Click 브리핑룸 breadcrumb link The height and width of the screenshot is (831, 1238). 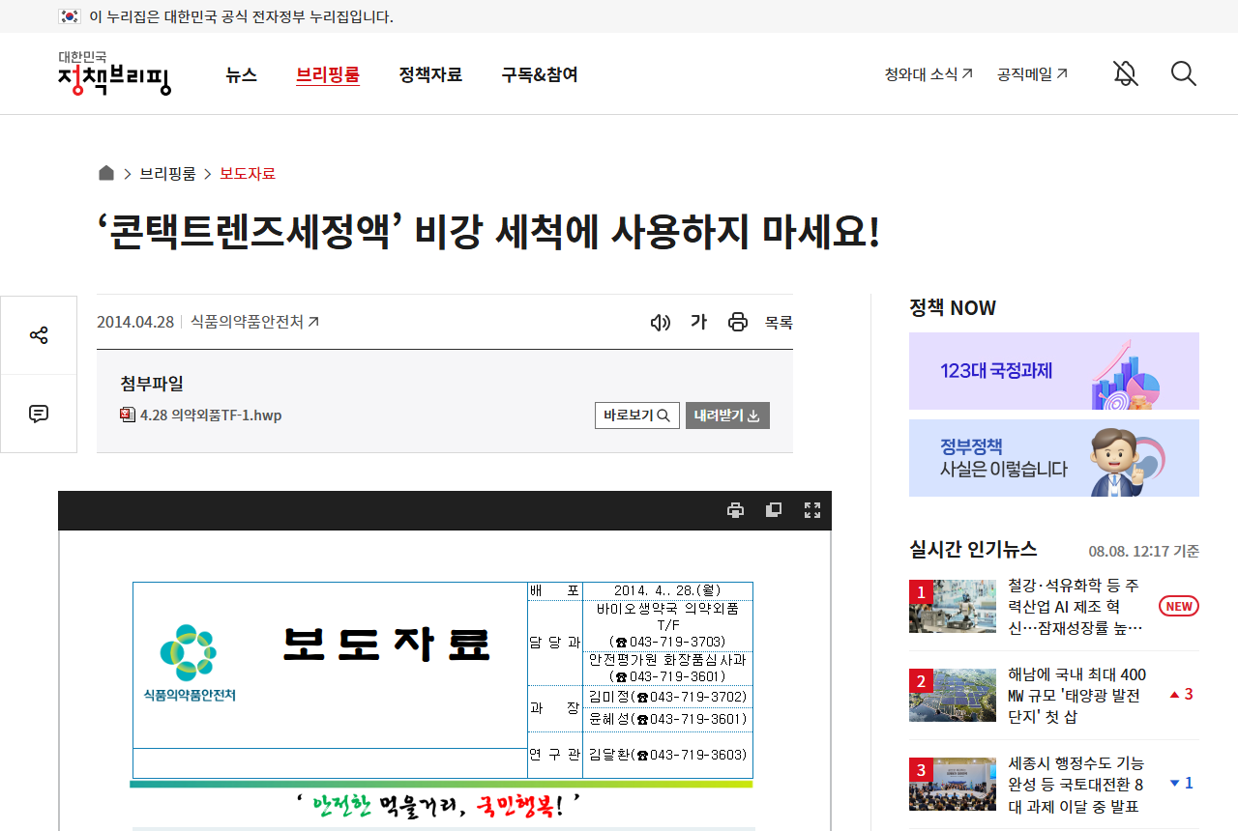167,174
